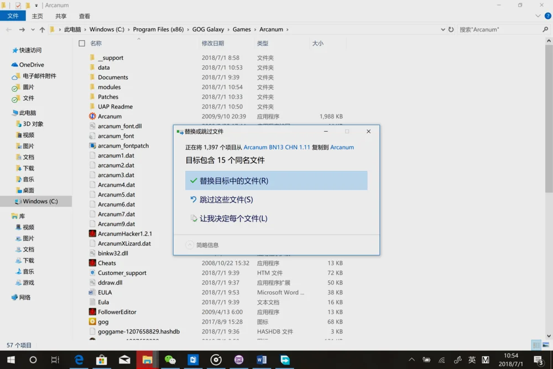Sort by the 修改日期 column header
The width and height of the screenshot is (553, 369).
[x=213, y=43]
